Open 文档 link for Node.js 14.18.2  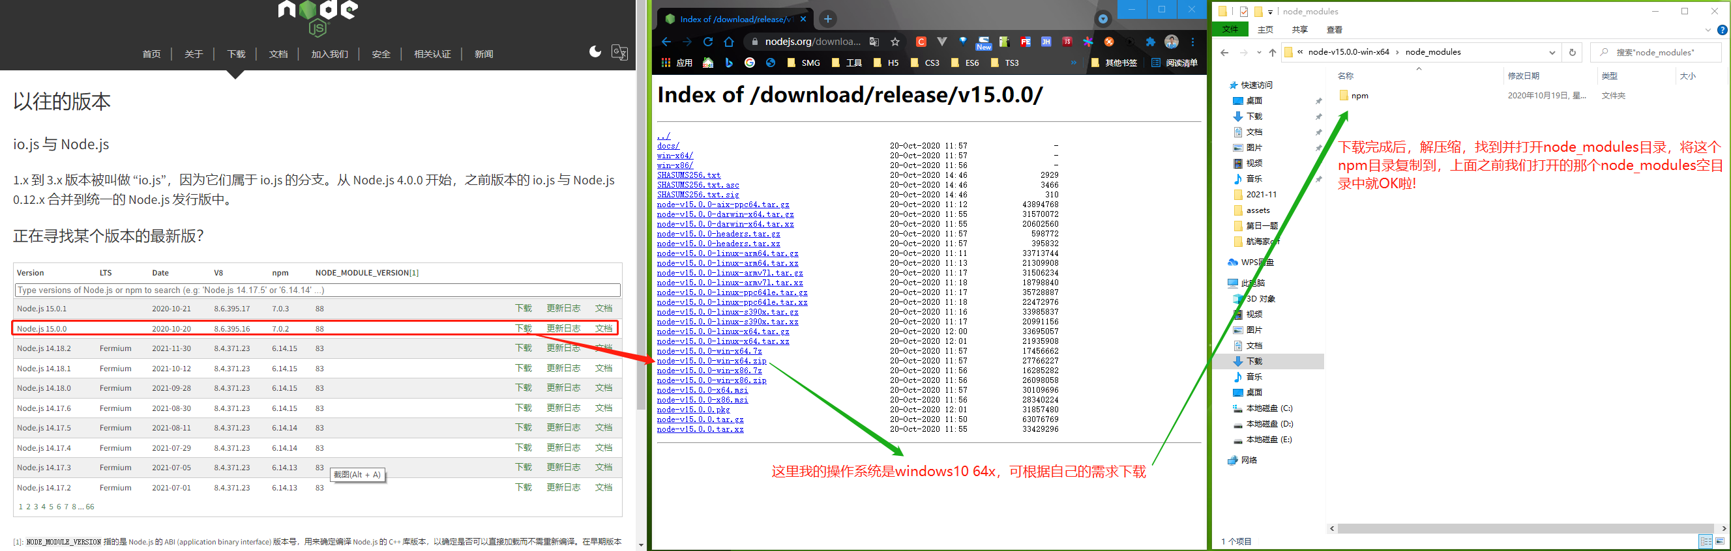click(x=604, y=348)
